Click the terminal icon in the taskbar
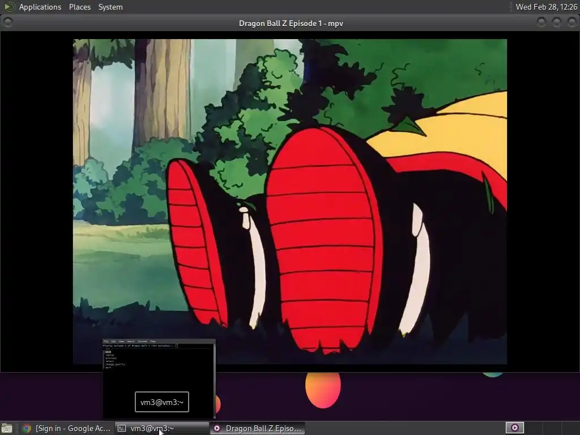This screenshot has width=580, height=435. (122, 428)
